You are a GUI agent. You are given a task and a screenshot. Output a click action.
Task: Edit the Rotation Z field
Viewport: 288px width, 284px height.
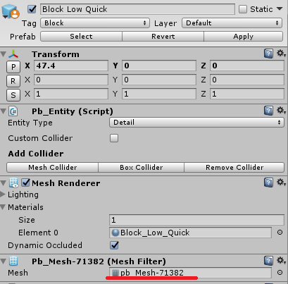(247, 80)
